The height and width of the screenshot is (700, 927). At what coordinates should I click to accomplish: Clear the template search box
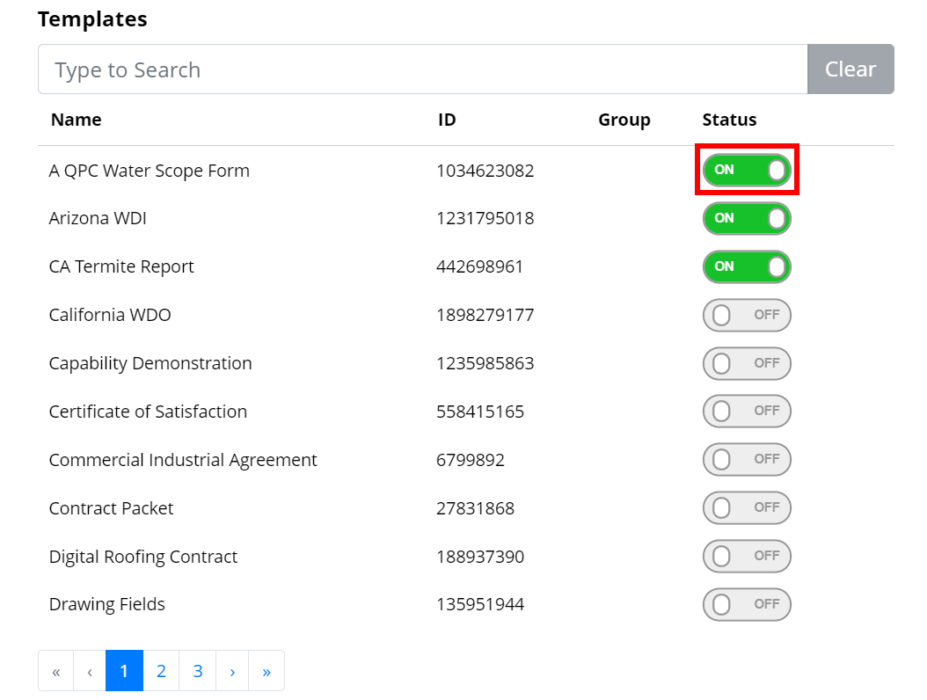click(850, 69)
